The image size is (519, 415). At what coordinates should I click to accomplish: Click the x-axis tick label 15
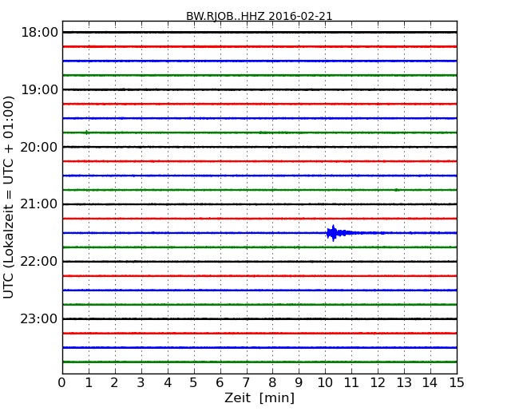pos(457,383)
